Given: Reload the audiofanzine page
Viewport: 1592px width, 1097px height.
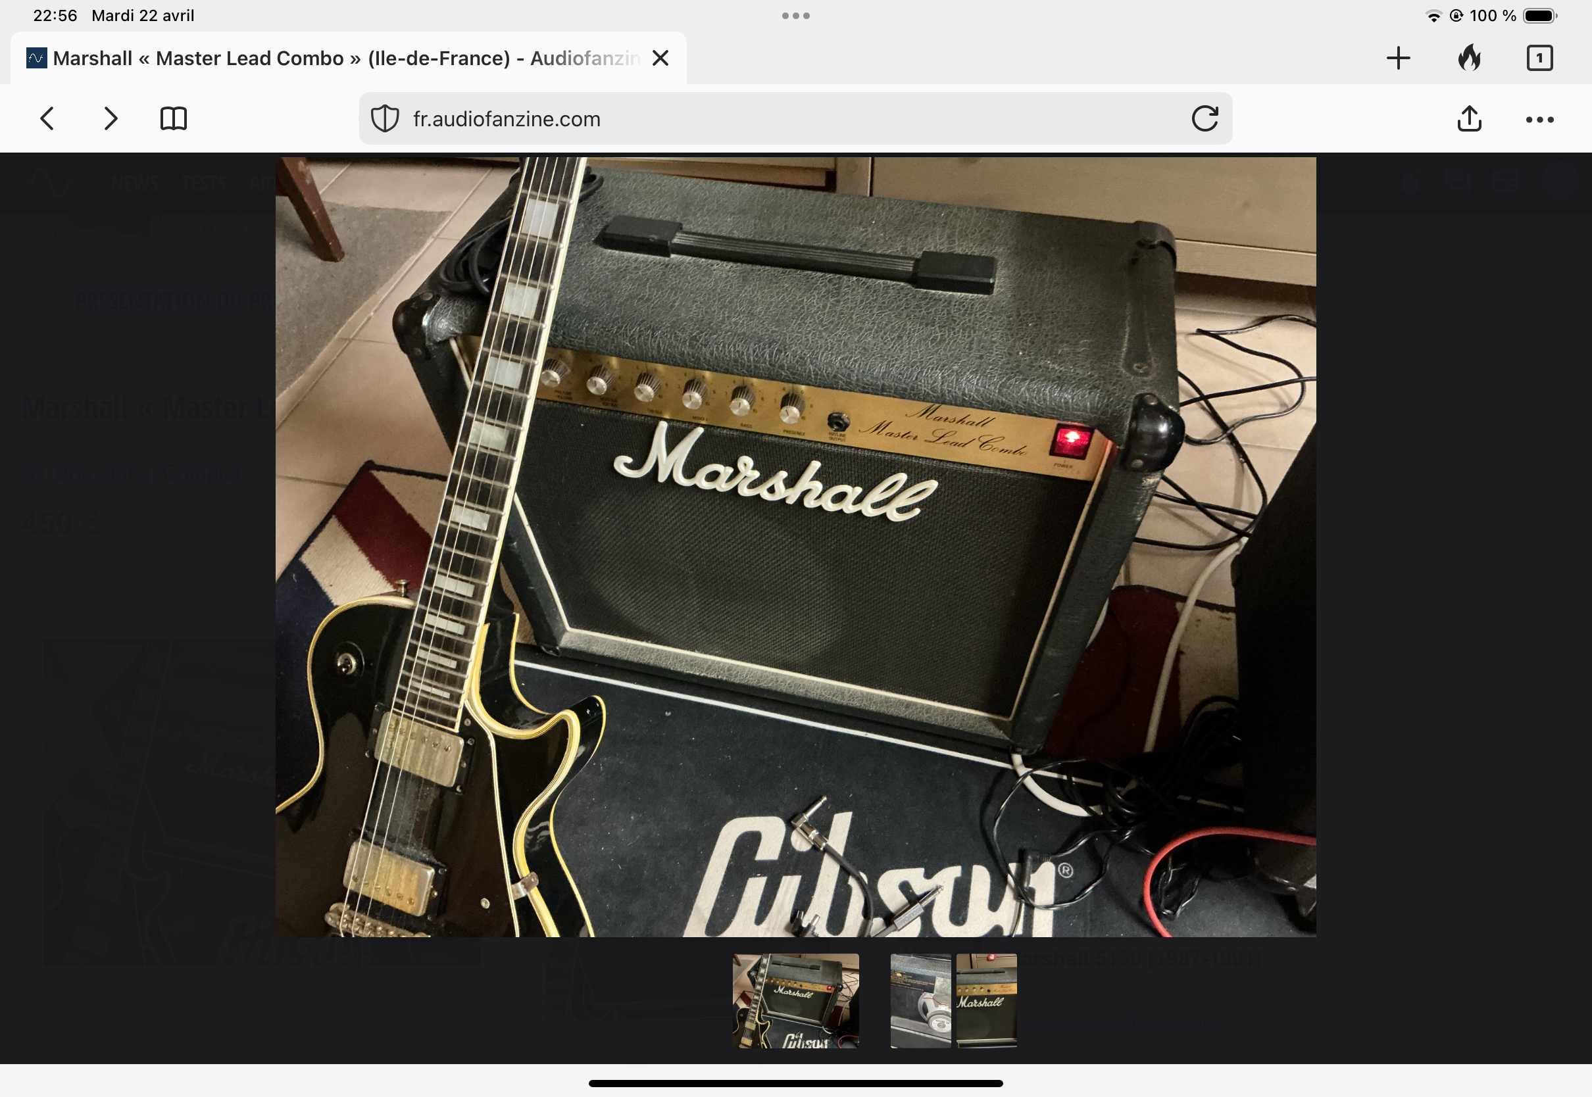Looking at the screenshot, I should (1205, 119).
